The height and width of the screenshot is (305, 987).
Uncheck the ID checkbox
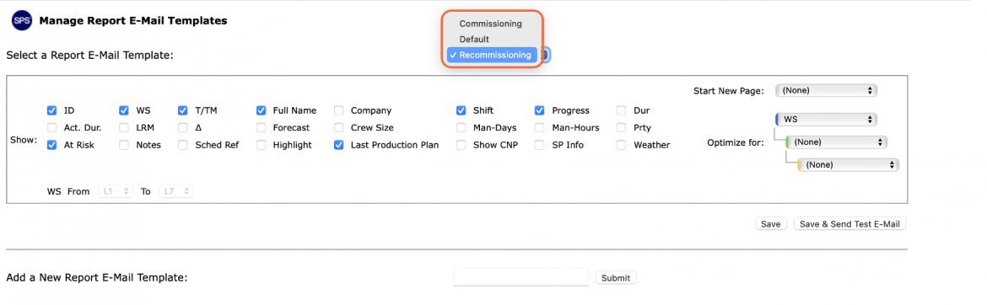tap(51, 110)
